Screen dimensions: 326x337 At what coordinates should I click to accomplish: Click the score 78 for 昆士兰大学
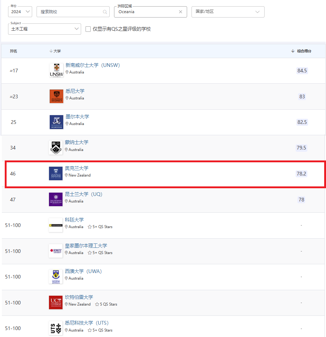click(x=301, y=200)
